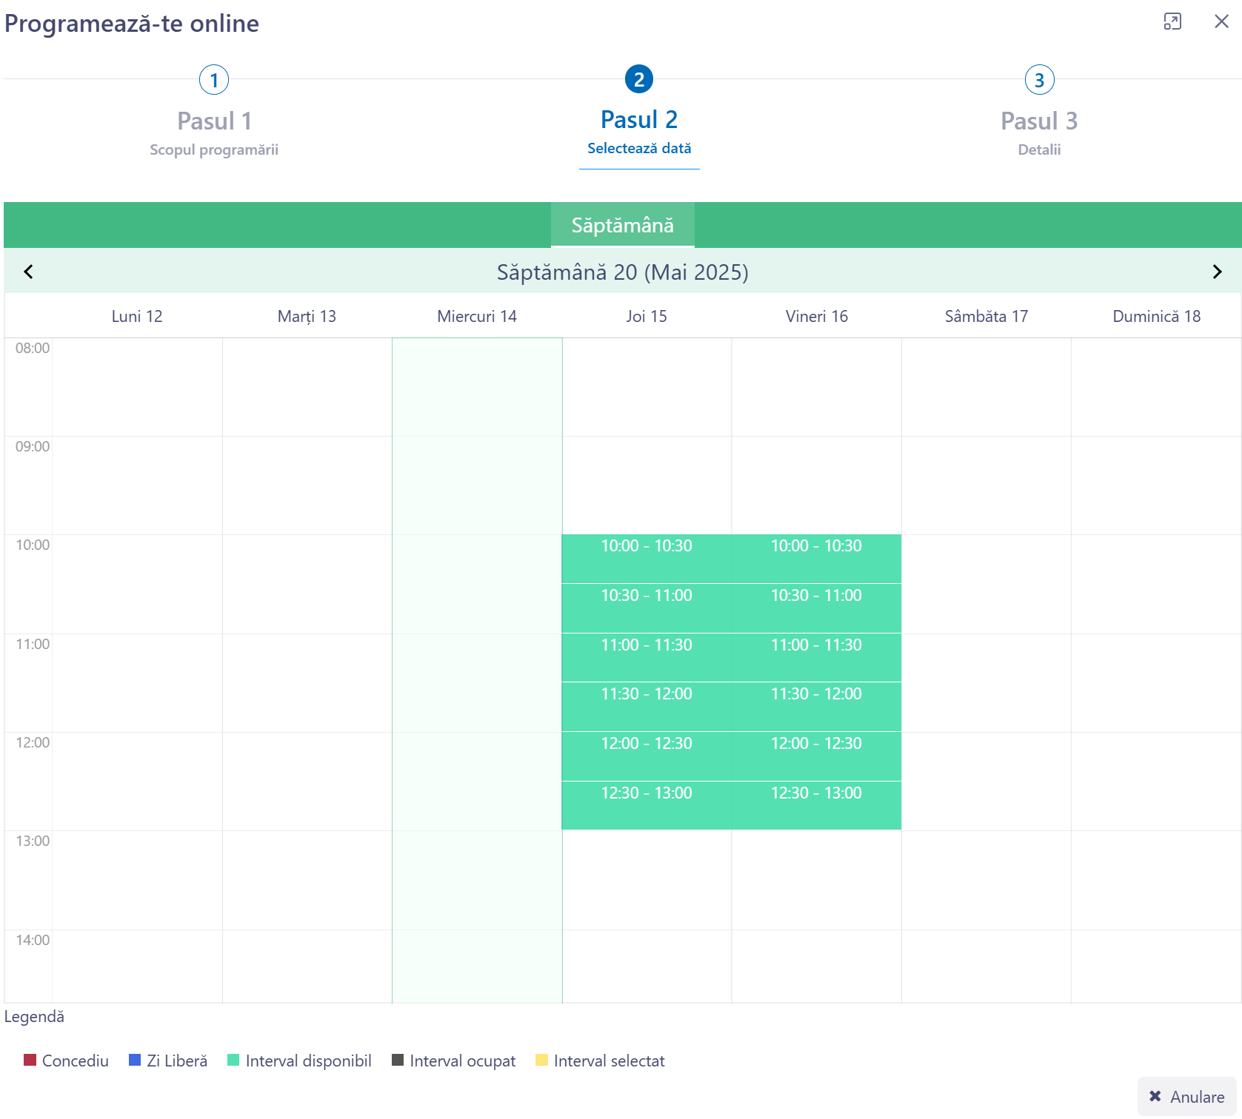The image size is (1242, 1119).
Task: Switch to the Săptămână view tab
Action: point(622,225)
